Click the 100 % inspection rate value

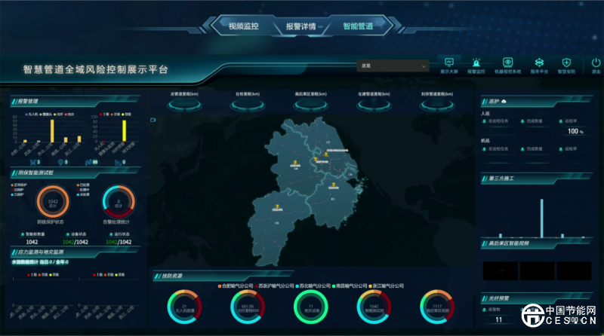[575, 132]
